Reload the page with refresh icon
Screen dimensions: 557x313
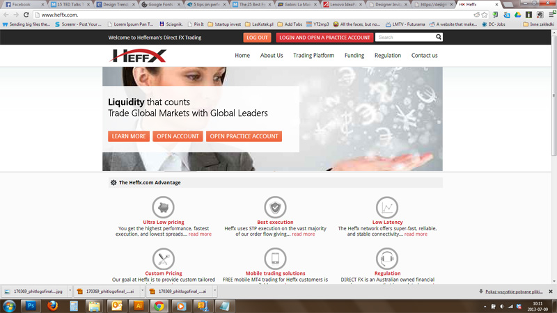coord(26,15)
